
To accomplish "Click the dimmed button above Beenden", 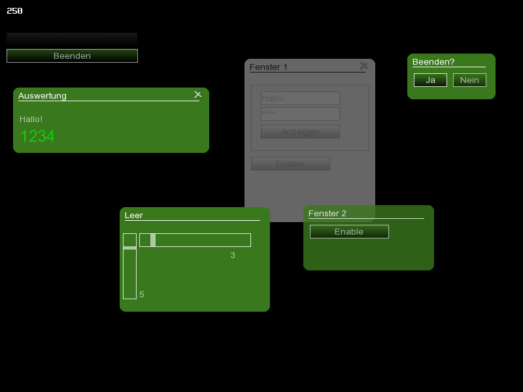I will [72, 39].
